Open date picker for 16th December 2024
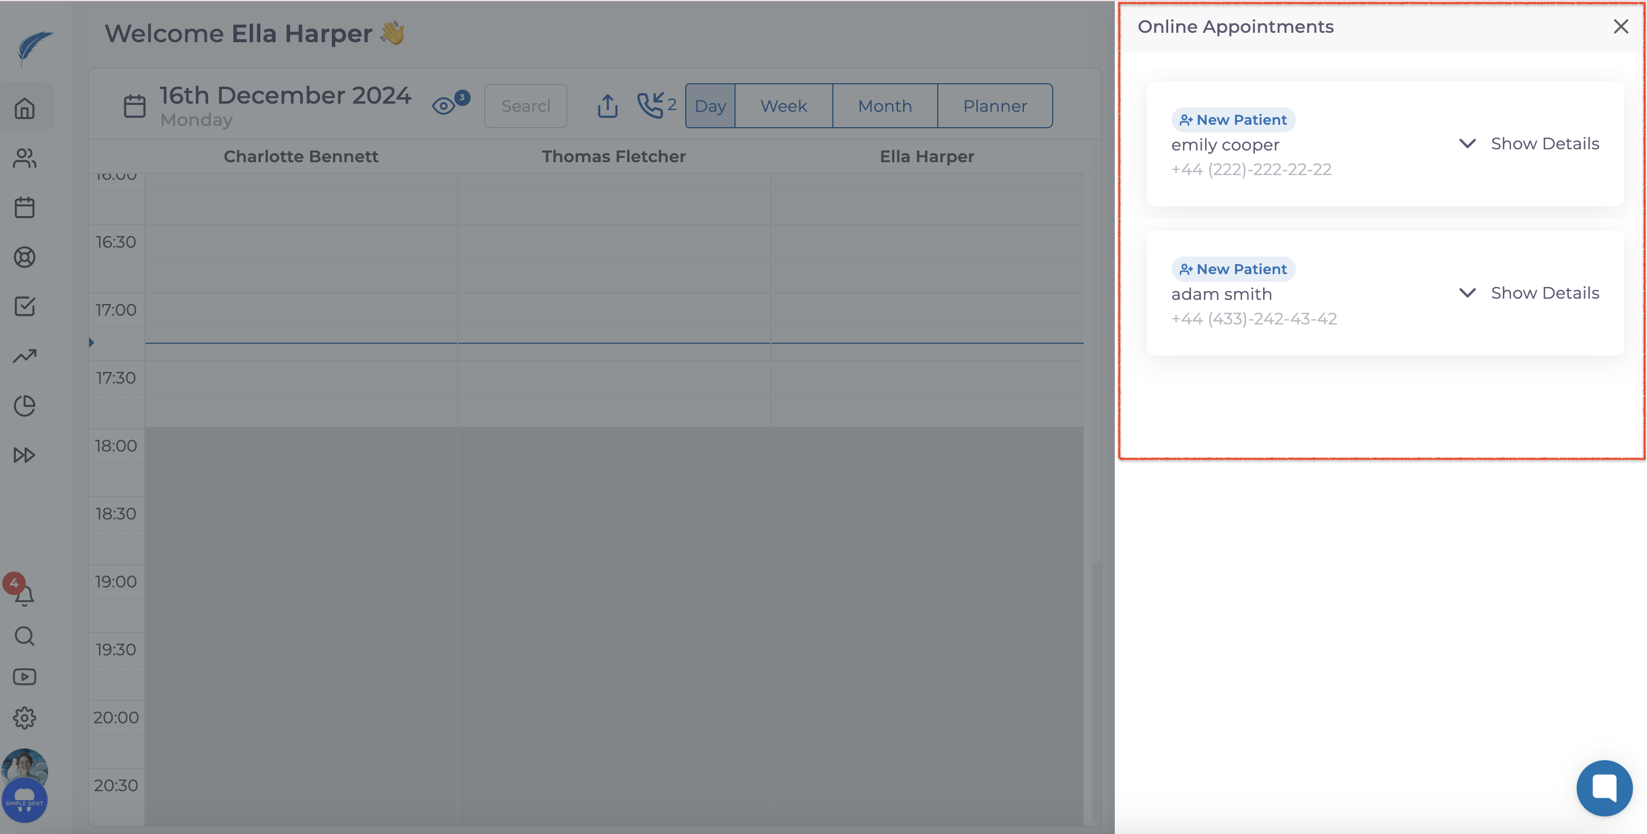 (x=135, y=106)
